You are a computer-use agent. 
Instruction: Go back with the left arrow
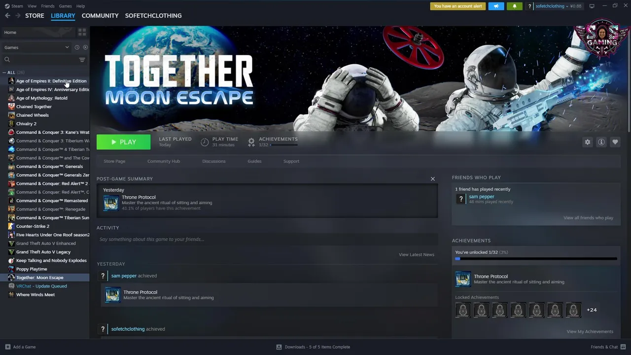(x=7, y=16)
